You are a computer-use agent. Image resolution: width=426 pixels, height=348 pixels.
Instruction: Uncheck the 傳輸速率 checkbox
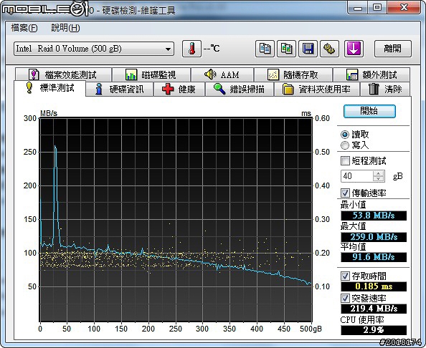coord(345,193)
